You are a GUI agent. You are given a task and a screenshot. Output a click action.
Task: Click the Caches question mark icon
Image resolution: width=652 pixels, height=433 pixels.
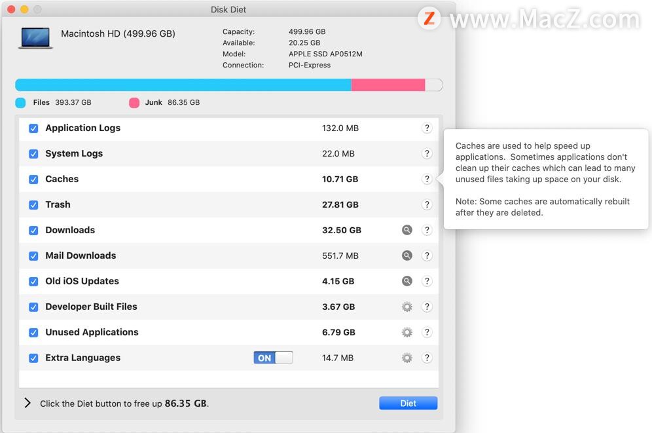pyautogui.click(x=427, y=179)
